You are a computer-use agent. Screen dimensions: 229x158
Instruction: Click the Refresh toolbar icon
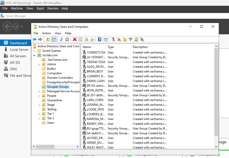coord(86,39)
